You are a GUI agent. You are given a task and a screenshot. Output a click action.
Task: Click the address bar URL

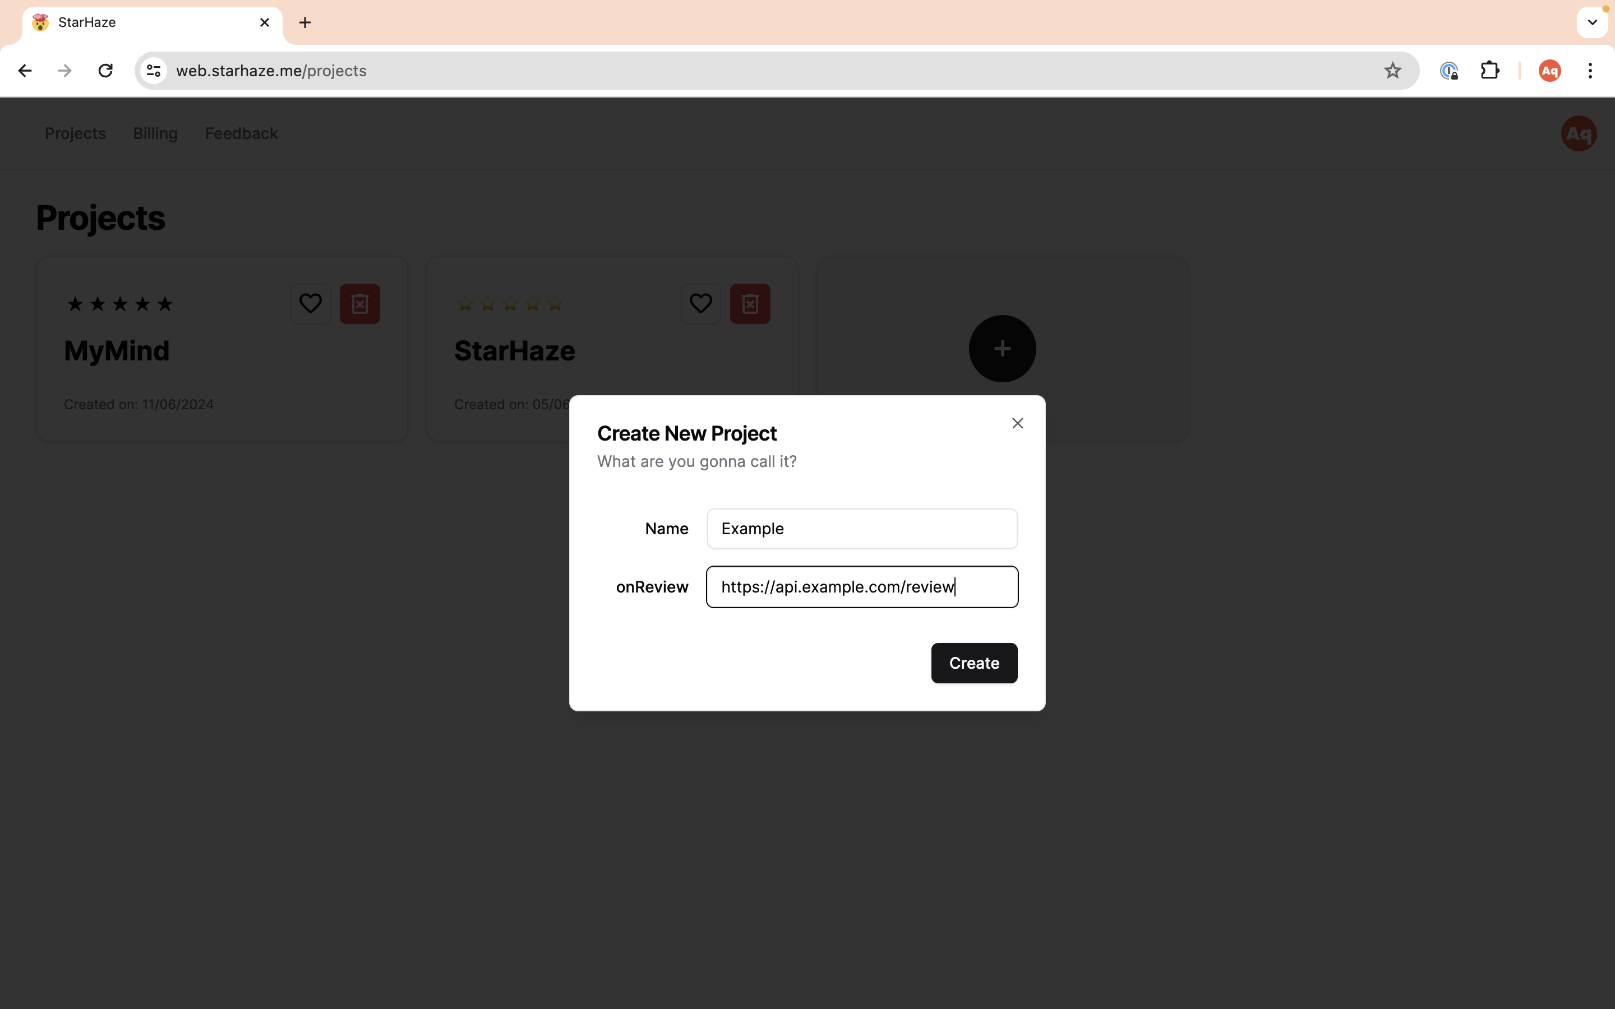click(x=271, y=71)
